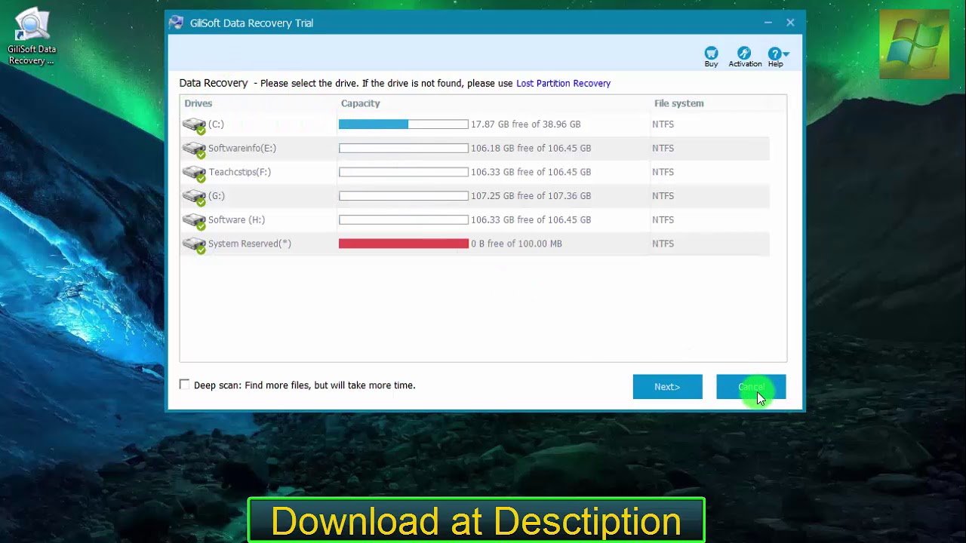Sort by the File system column header

678,103
